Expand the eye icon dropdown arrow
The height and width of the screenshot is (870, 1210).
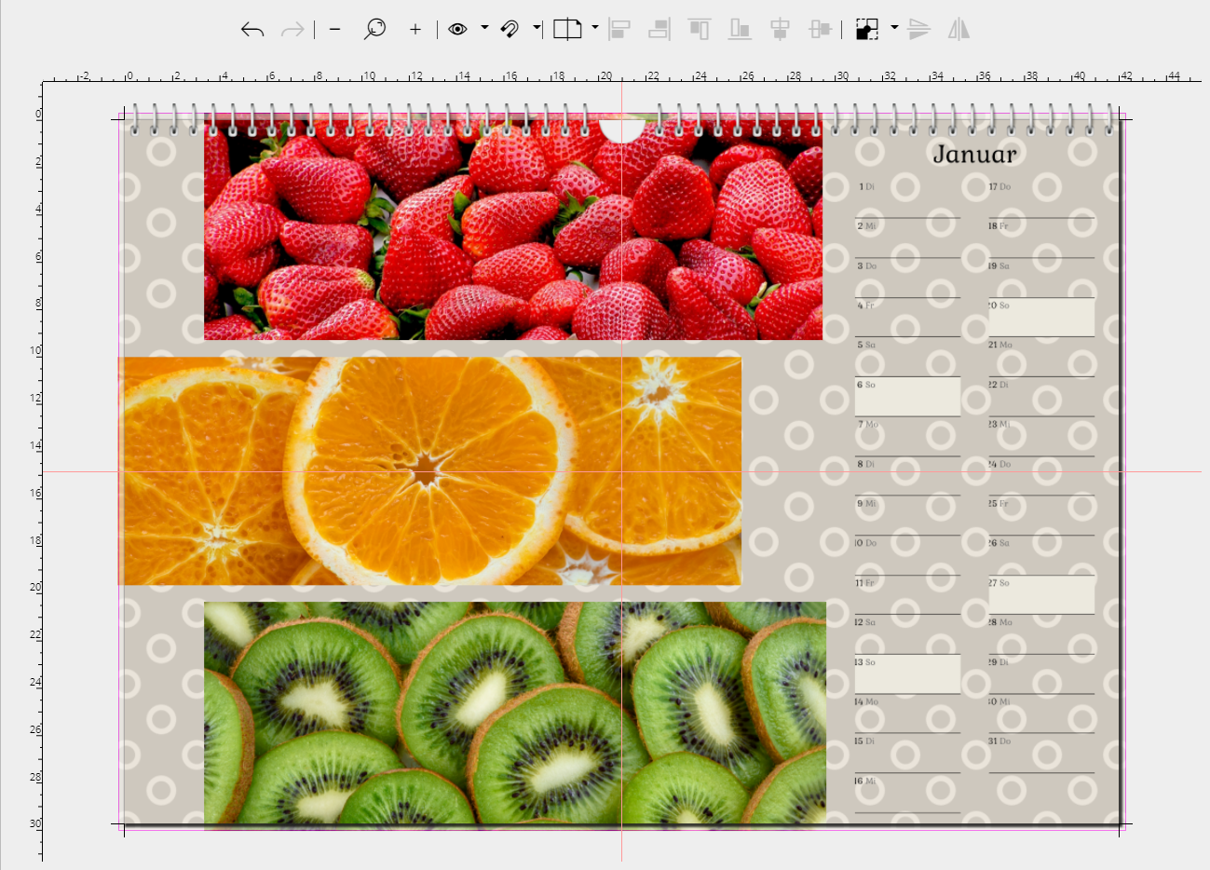pyautogui.click(x=484, y=28)
